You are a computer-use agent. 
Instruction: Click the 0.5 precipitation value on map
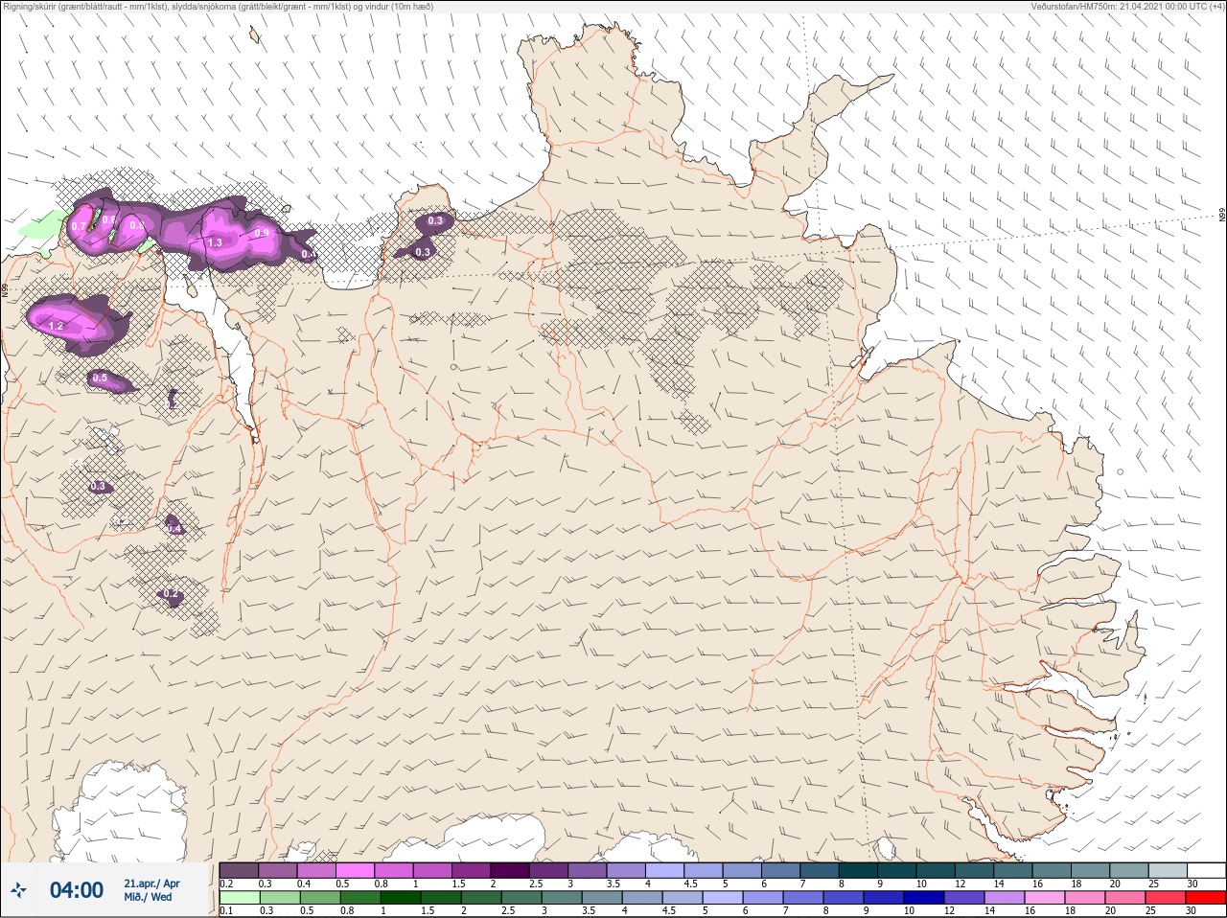pyautogui.click(x=100, y=379)
